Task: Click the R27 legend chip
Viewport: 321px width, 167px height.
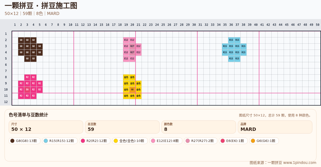Action: tap(201, 141)
